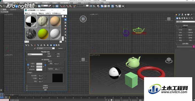The width and height of the screenshot is (195, 101).
Task: Open the material name dropdown arrow
Action: (x=53, y=48)
